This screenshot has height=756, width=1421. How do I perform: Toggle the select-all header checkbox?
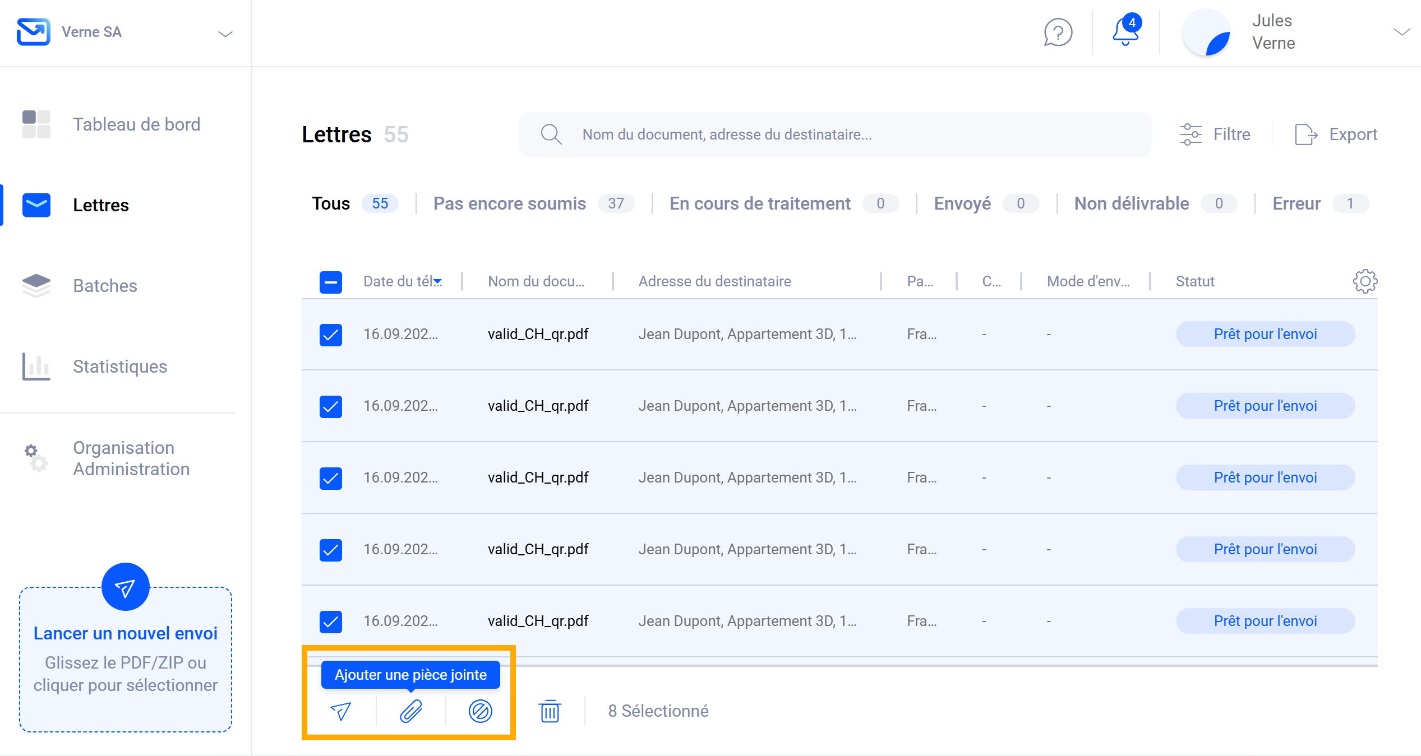pos(331,282)
